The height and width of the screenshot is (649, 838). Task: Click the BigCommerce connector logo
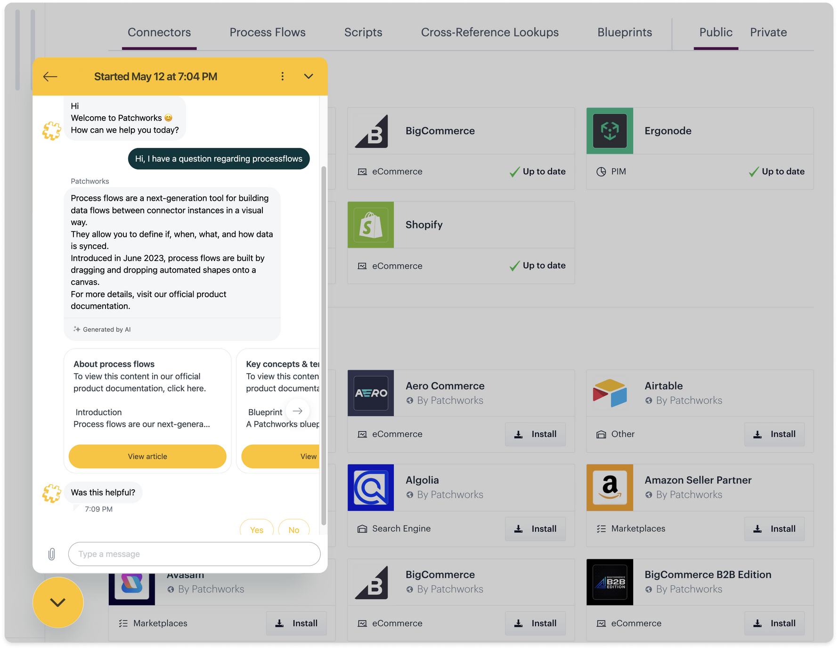point(371,130)
